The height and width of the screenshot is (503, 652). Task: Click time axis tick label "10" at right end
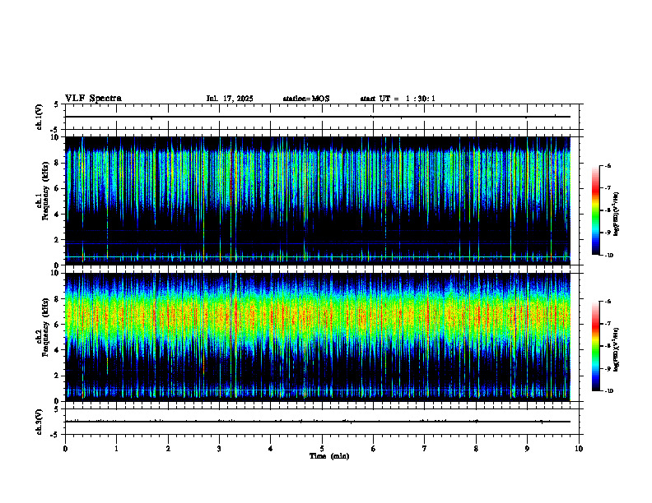coord(579,449)
